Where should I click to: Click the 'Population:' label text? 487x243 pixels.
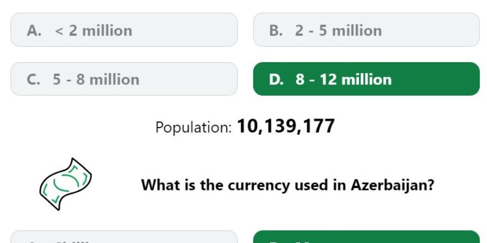[194, 127]
